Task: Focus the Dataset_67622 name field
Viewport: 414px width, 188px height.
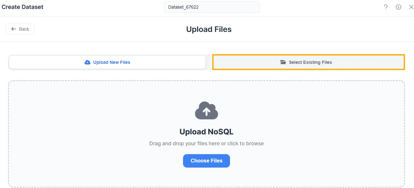Action: (211, 7)
